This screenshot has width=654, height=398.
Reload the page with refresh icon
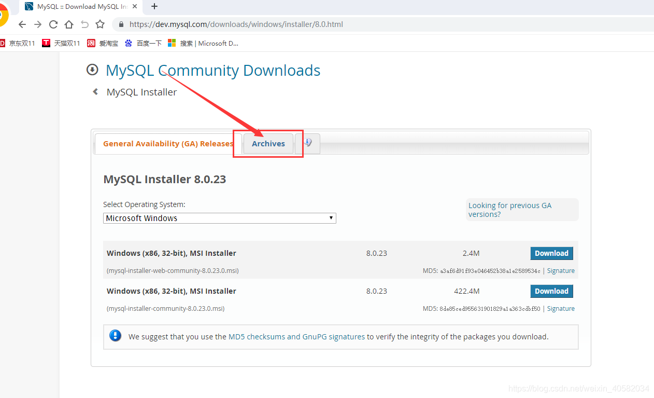(53, 24)
